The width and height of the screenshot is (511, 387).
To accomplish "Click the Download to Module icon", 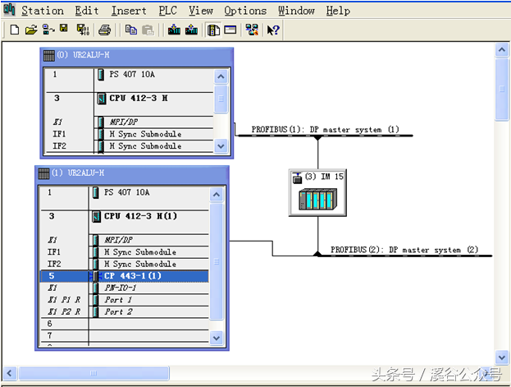I will (x=174, y=30).
